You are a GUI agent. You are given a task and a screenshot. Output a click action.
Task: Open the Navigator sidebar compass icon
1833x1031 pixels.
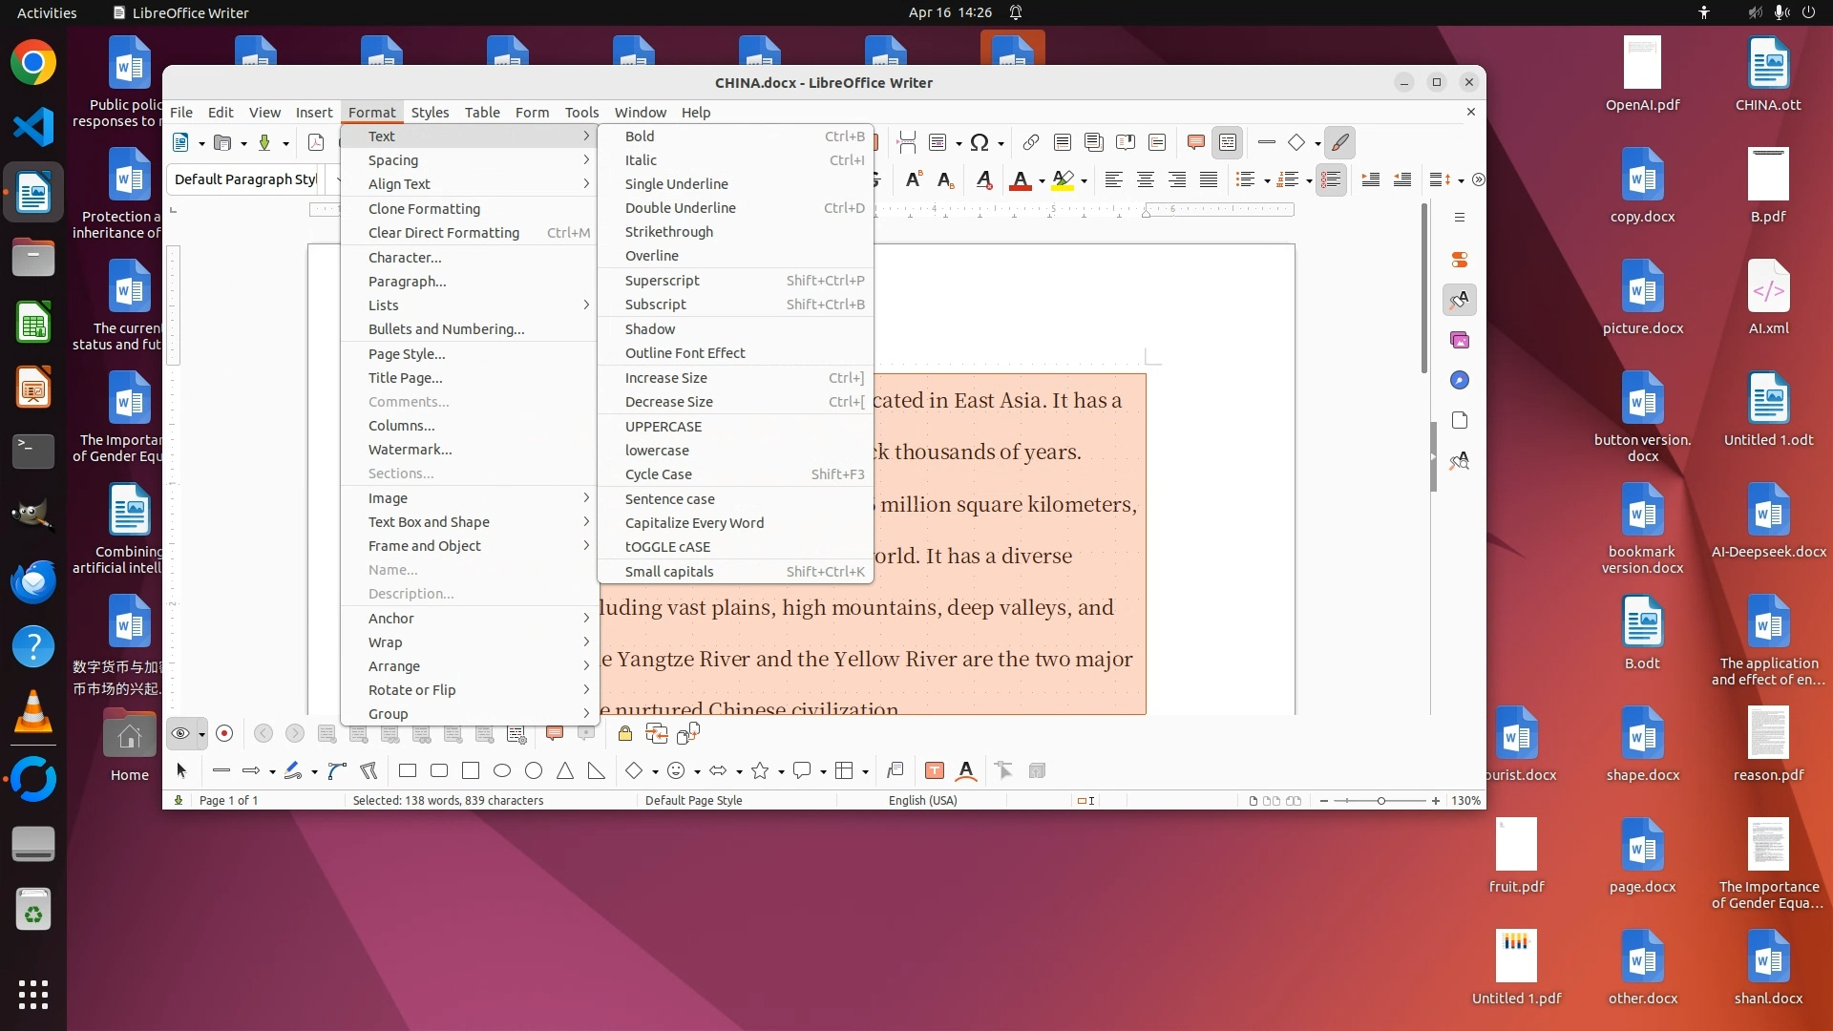(x=1459, y=381)
